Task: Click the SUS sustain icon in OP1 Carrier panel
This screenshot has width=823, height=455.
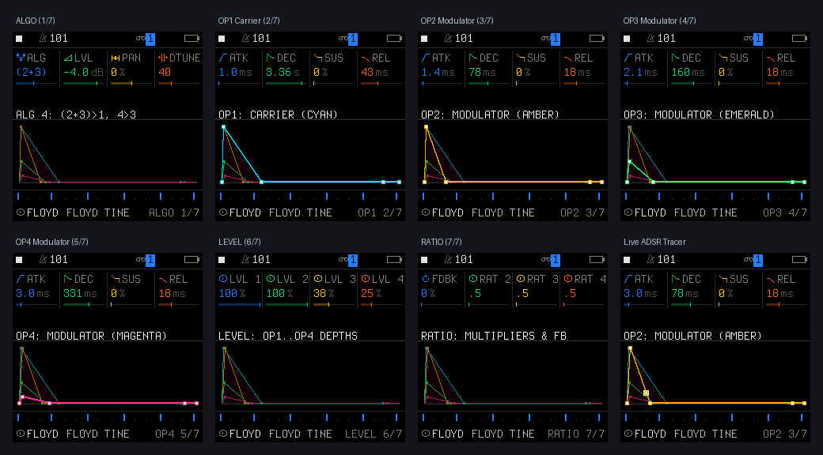Action: pyautogui.click(x=318, y=58)
